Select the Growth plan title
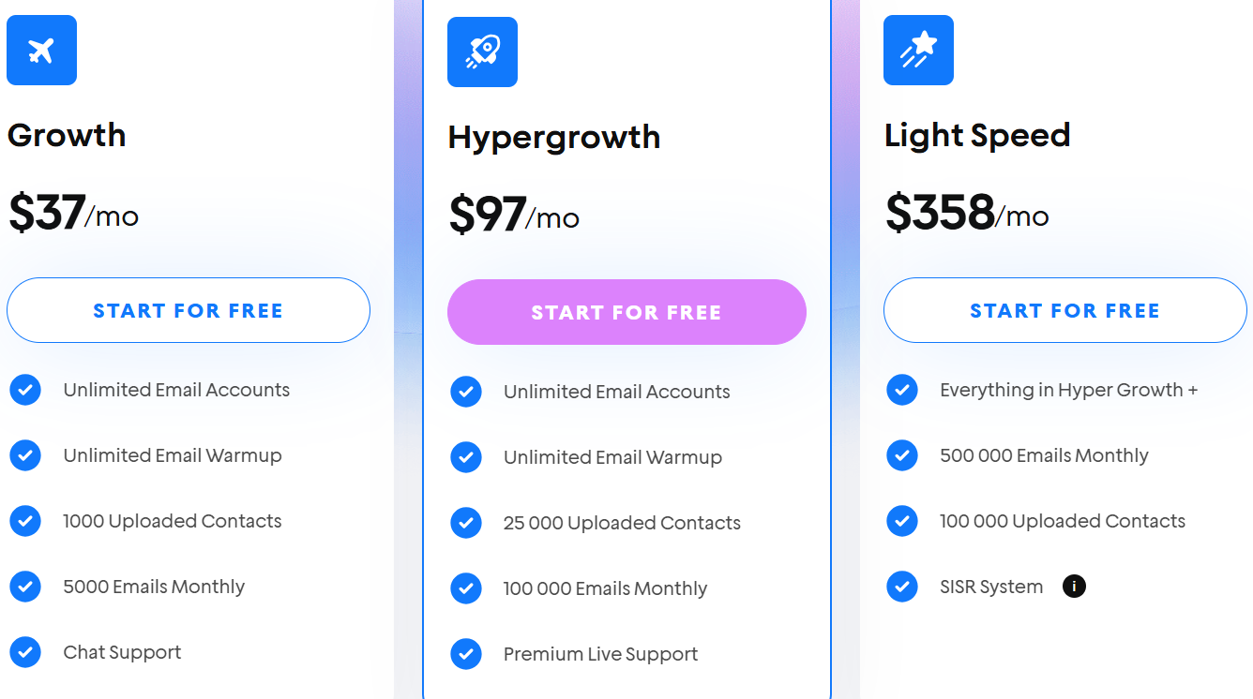The width and height of the screenshot is (1253, 699). click(x=66, y=135)
